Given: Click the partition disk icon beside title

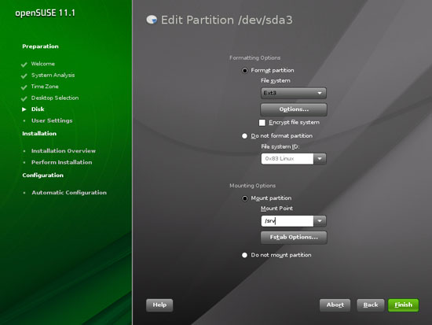Looking at the screenshot, I should (x=152, y=20).
